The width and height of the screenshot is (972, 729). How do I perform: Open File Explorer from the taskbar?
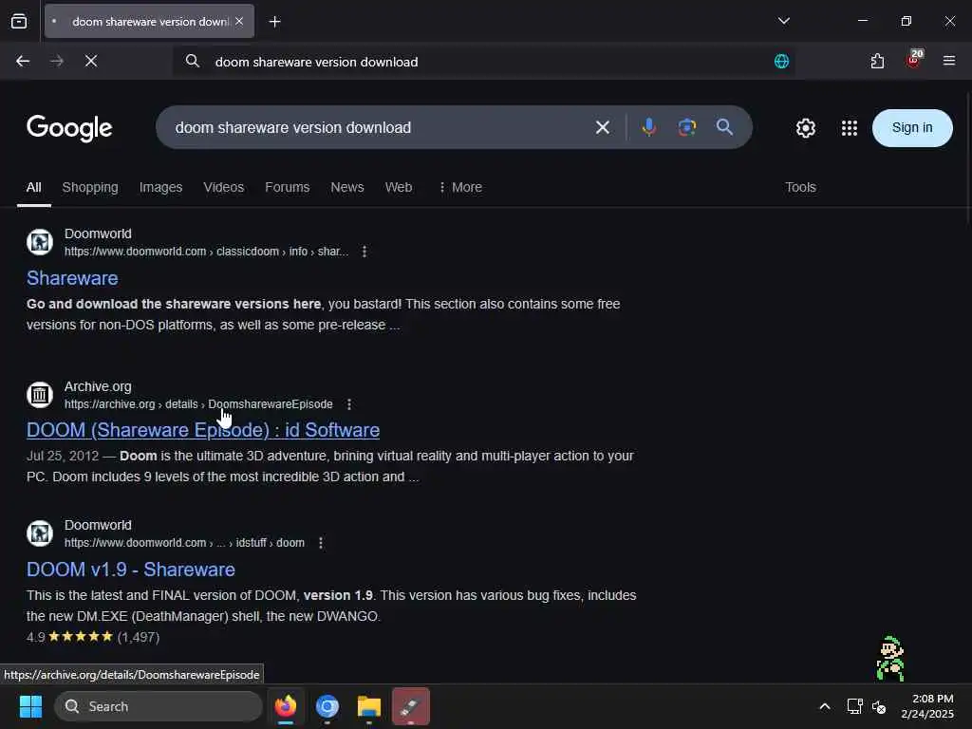369,706
